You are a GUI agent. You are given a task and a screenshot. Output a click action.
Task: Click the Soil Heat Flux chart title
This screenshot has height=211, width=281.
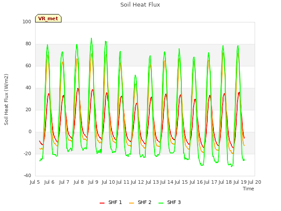click(140, 5)
